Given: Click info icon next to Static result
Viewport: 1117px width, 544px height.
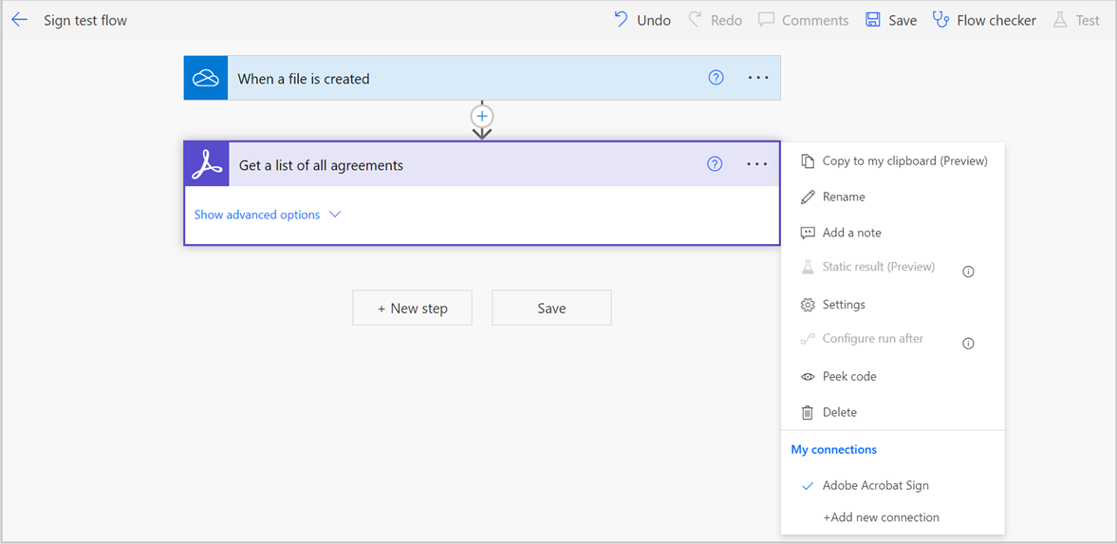Looking at the screenshot, I should click(x=968, y=272).
